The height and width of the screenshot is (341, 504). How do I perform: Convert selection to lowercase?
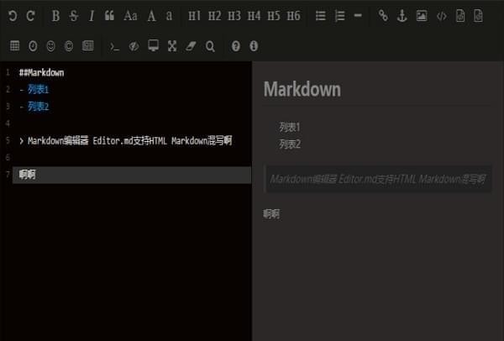point(169,16)
